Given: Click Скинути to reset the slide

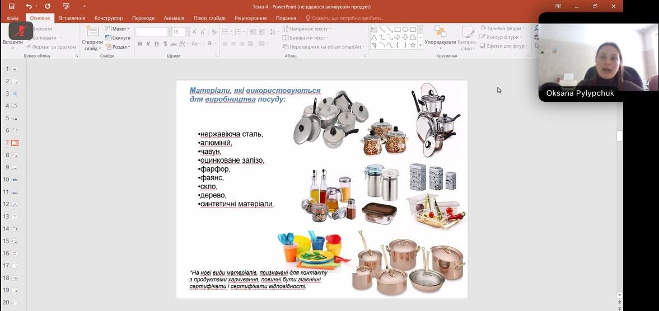Looking at the screenshot, I should pos(118,38).
